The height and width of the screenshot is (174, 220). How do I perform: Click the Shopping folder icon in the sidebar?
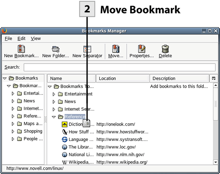click(19, 131)
